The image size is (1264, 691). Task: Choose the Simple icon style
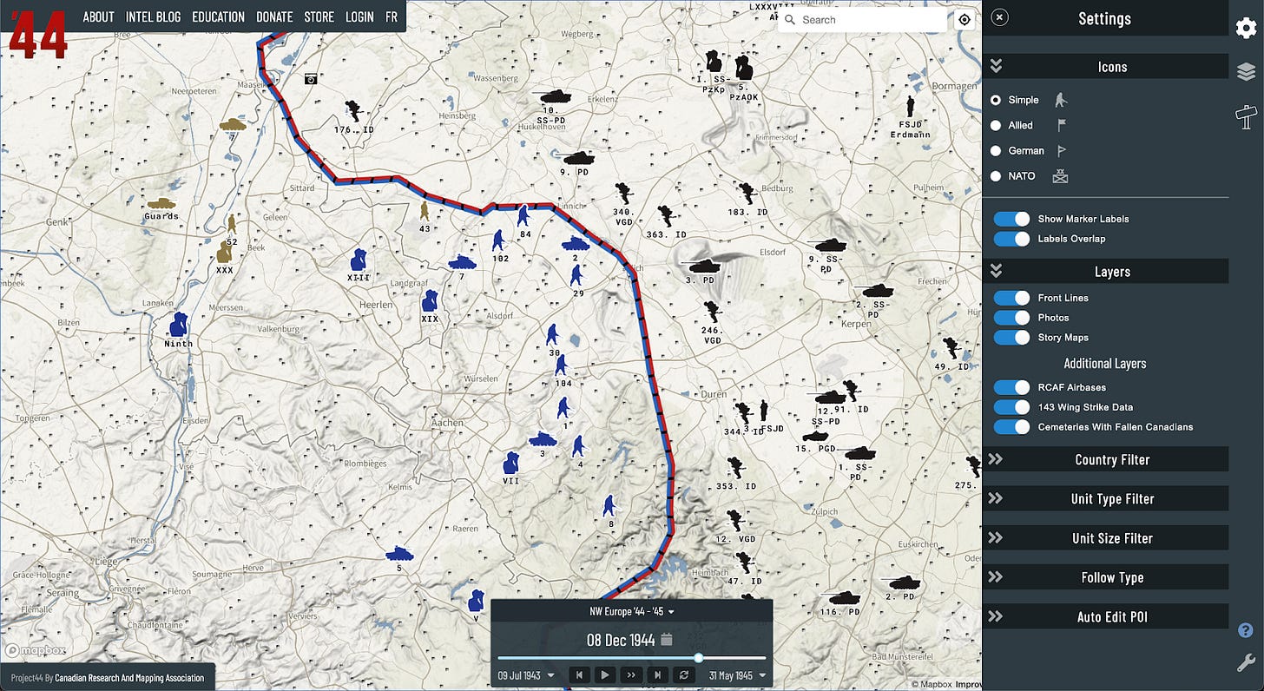pos(996,101)
